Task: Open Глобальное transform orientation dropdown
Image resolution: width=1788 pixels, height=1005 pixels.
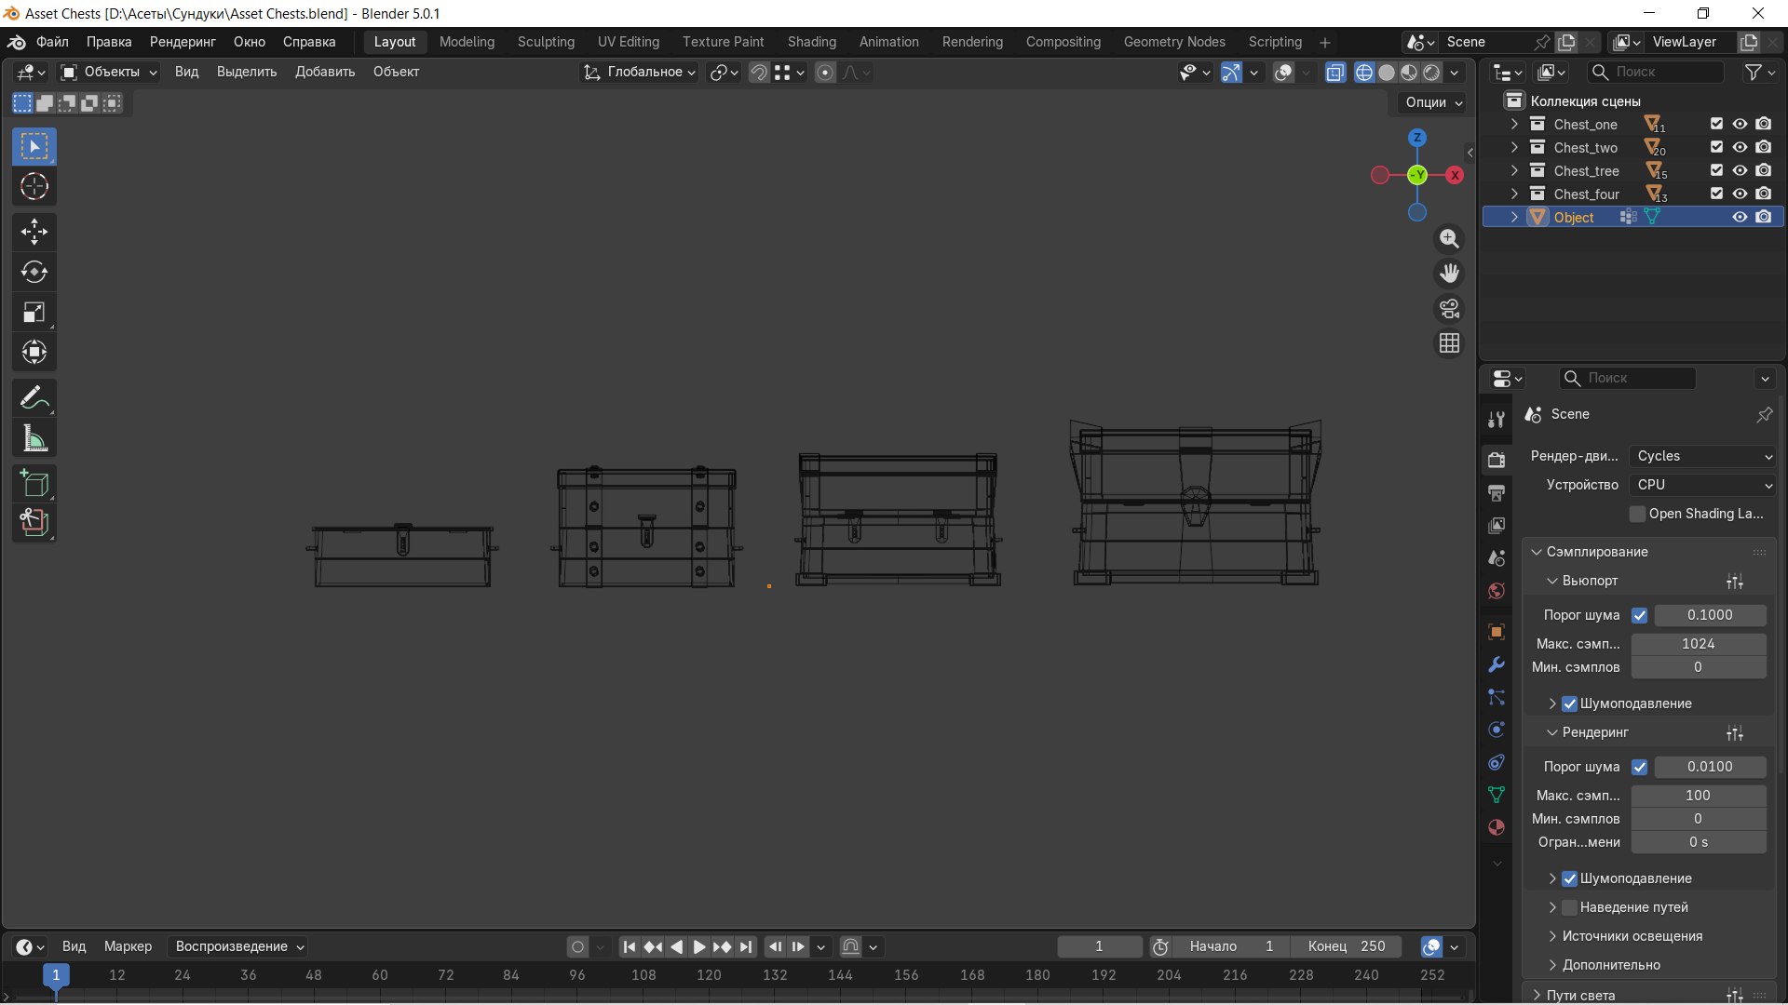Action: 639,73
